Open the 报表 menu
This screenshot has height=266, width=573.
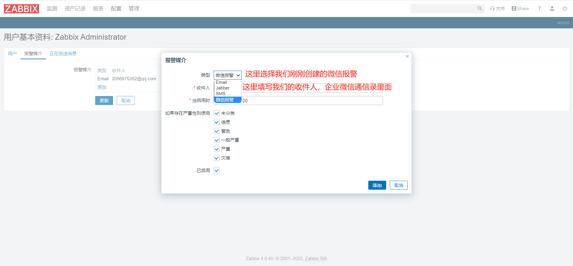point(98,9)
